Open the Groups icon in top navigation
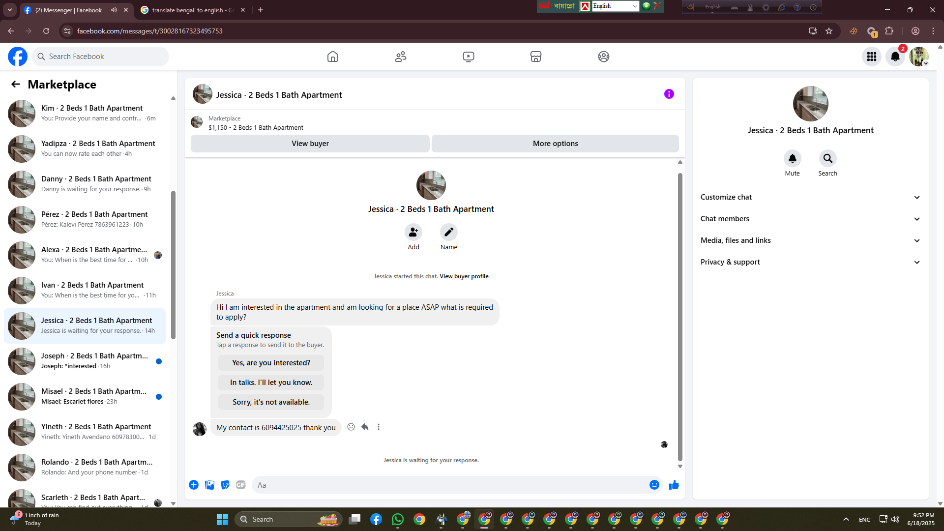The width and height of the screenshot is (944, 531). [604, 57]
